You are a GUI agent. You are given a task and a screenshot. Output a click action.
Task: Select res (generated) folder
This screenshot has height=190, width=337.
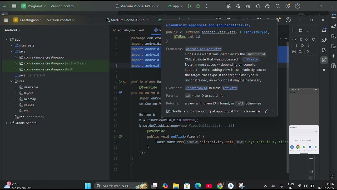tap(29, 117)
